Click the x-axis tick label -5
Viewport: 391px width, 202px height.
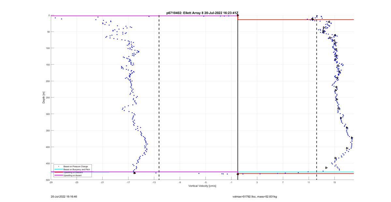point(205,183)
